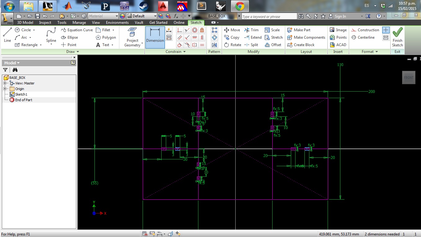Apply the Symmetric constraint
The height and width of the screenshot is (237, 421).
[195, 45]
